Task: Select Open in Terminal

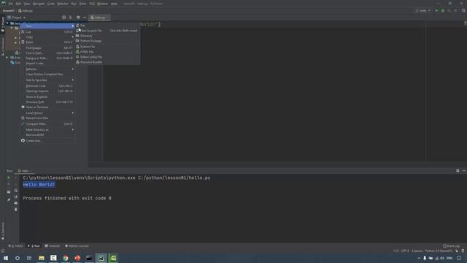Action: [x=47, y=107]
